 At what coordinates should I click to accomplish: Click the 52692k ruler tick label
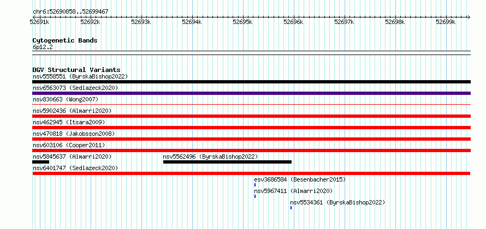click(x=90, y=22)
